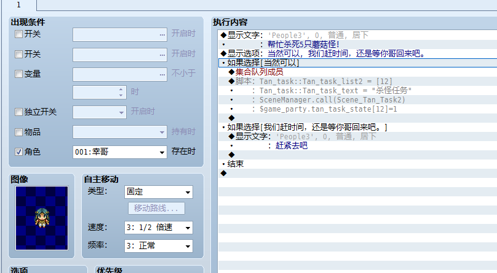
Task: Toggle the 变量 condition checkbox
Action: click(18, 74)
